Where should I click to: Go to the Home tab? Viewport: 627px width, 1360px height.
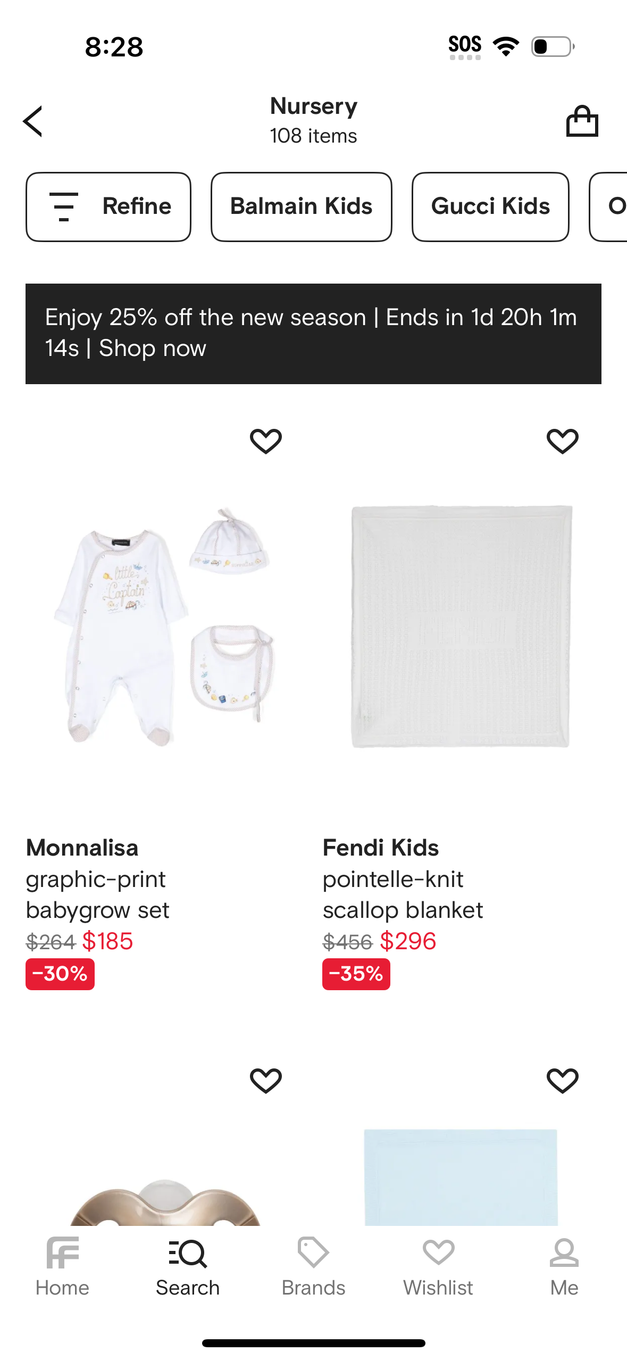click(62, 1267)
